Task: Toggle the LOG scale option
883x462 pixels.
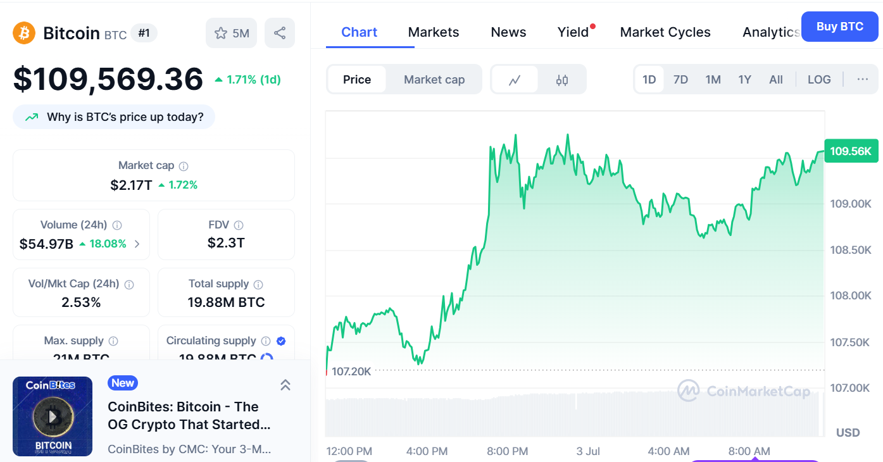Action: [819, 80]
